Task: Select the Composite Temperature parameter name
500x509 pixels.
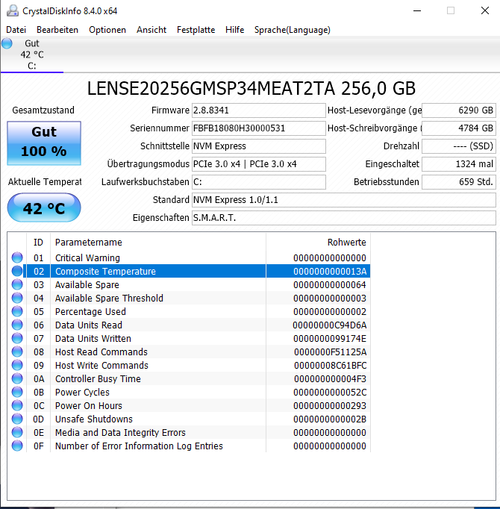Action: click(x=105, y=271)
